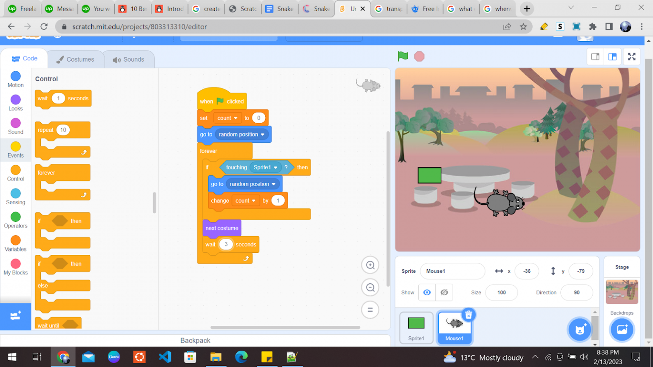This screenshot has width=653, height=367.
Task: Edit the sprite x position field
Action: pos(527,271)
